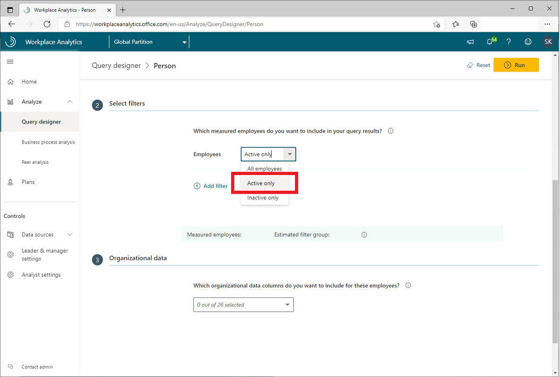
Task: Close the Workplace Analytics browser tab
Action: [109, 10]
